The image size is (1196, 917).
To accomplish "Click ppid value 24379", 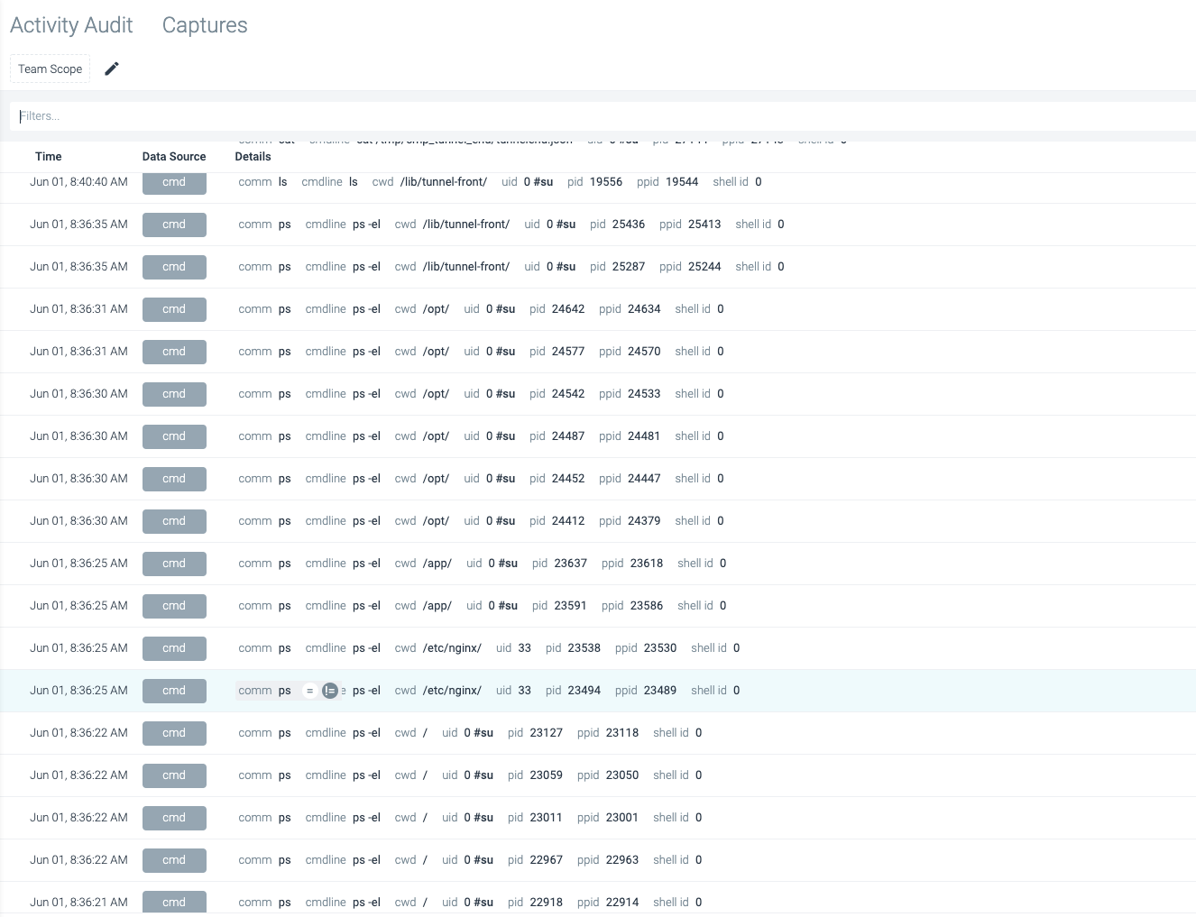I will pos(644,521).
